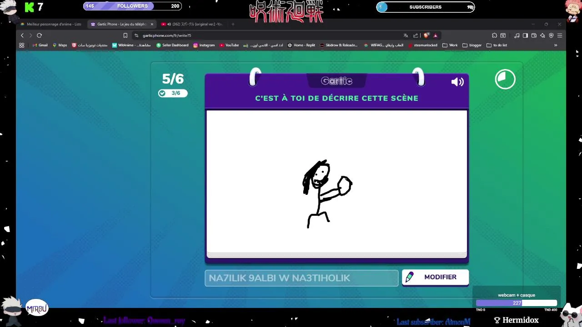Click the browser forward arrow
The width and height of the screenshot is (582, 327).
(x=30, y=35)
